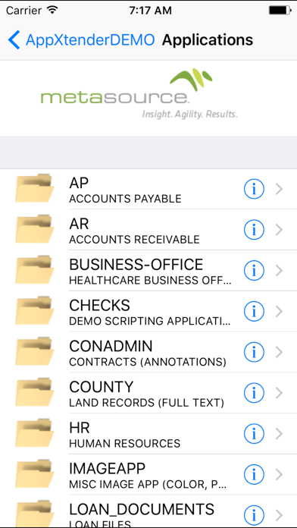Tap the disclosure chevron for LOAN_DOCUMENTS

279,515
